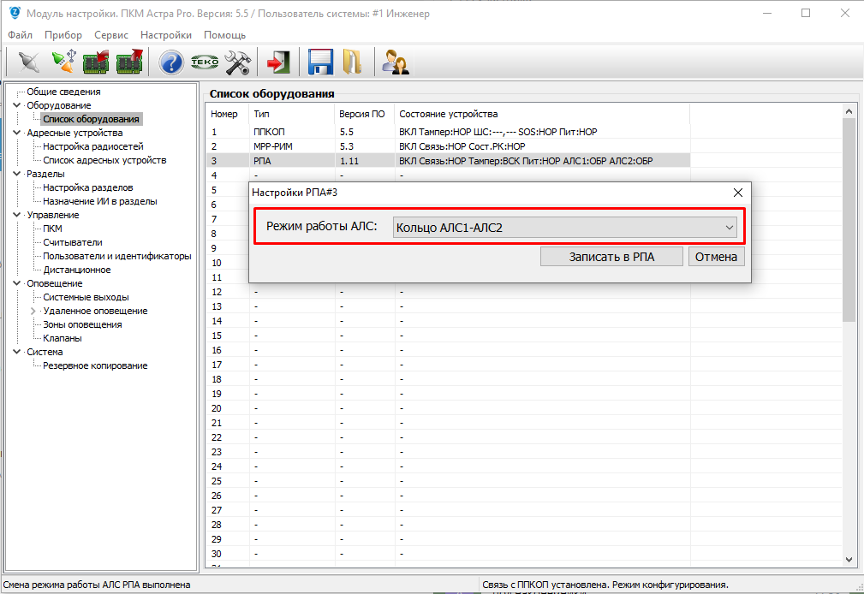Click the Состояние устройства column header

click(x=542, y=114)
